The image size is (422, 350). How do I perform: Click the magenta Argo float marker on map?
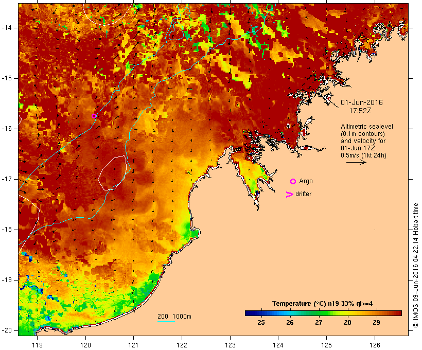94,116
